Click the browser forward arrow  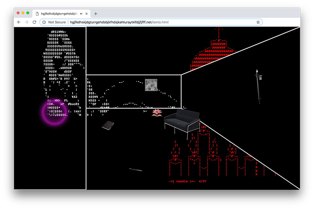click(x=26, y=22)
